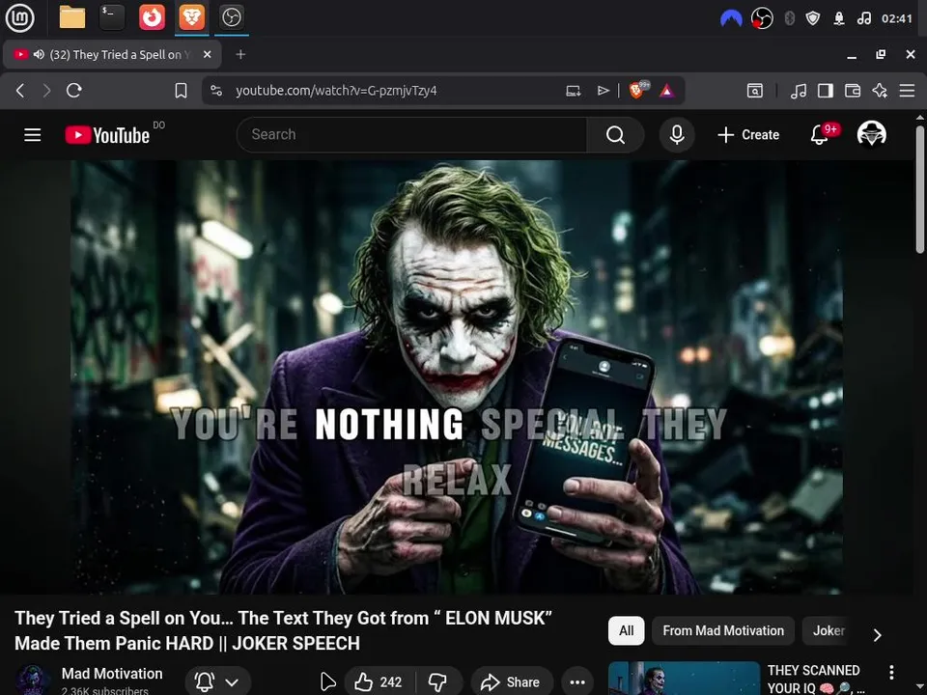927x695 pixels.
Task: Click the page vertical scrollbar
Action: coord(920,189)
